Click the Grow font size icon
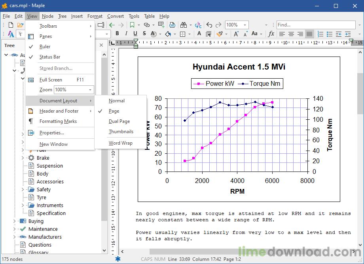The width and height of the screenshot is (364, 264). coord(236,34)
